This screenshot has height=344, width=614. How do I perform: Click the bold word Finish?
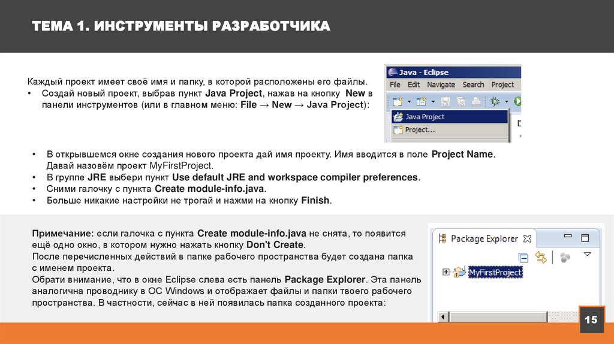(315, 200)
